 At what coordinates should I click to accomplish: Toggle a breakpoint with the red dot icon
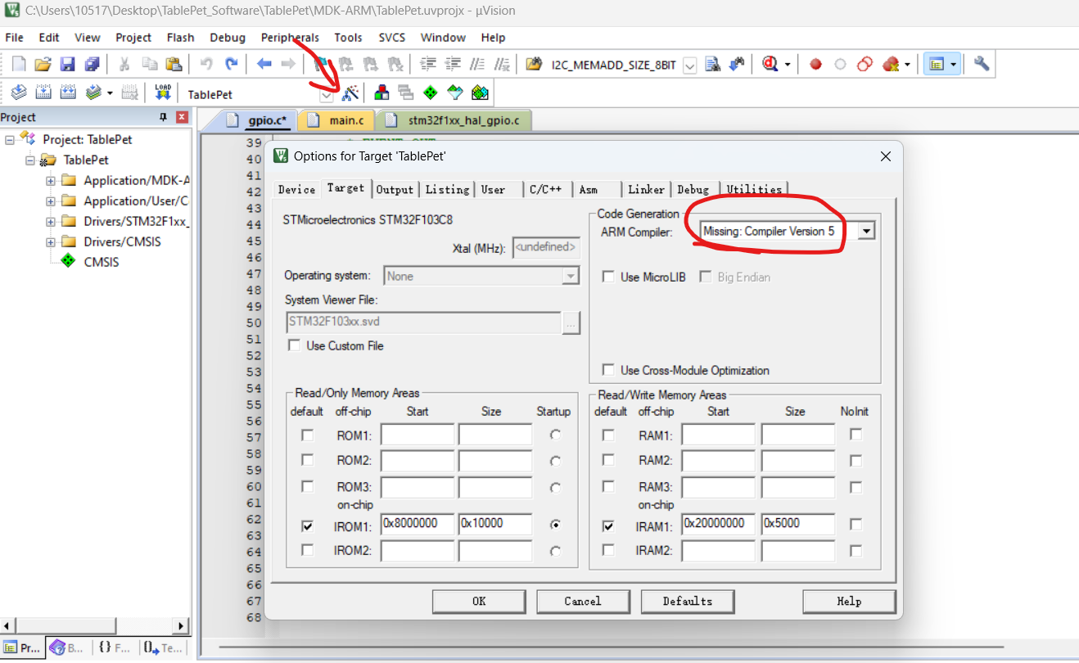click(815, 64)
